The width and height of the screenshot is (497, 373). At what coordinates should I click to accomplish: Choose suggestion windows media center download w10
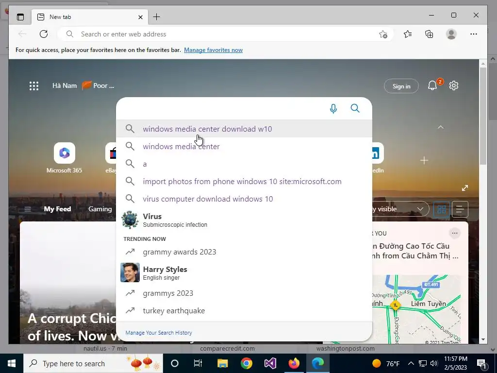coord(244,129)
